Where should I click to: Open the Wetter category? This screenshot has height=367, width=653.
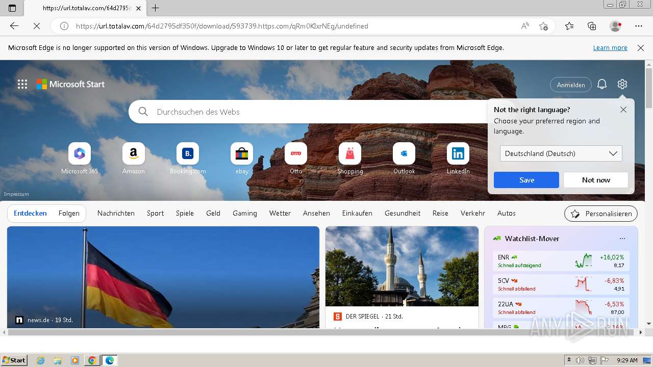tap(280, 214)
